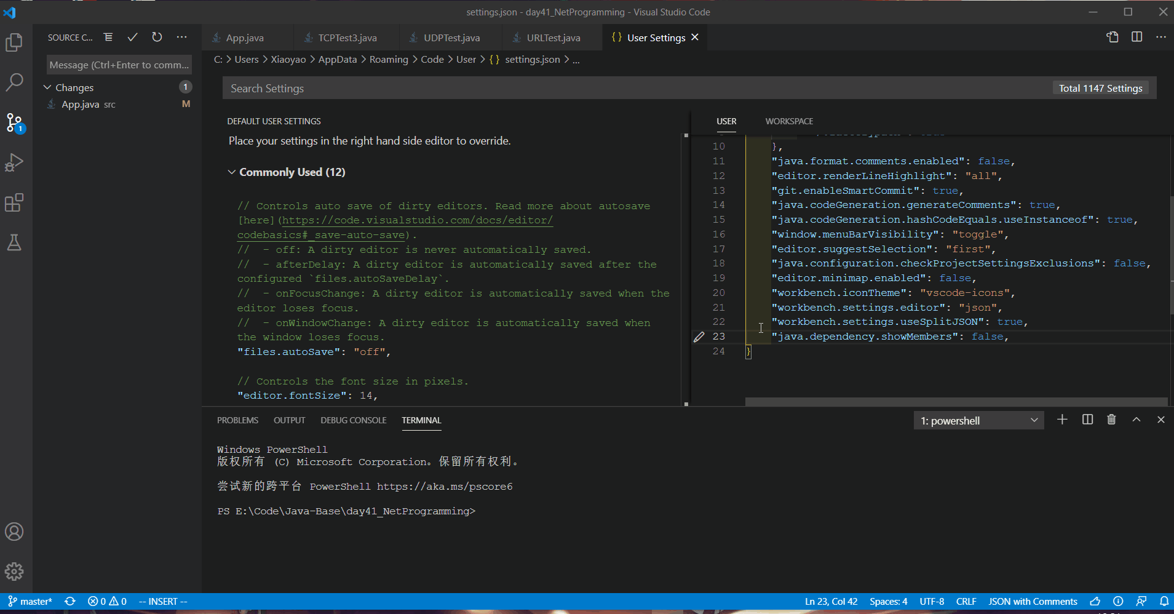Click Ln 23, Col 42 indicator
Image resolution: width=1174 pixels, height=614 pixels.
pyautogui.click(x=831, y=601)
